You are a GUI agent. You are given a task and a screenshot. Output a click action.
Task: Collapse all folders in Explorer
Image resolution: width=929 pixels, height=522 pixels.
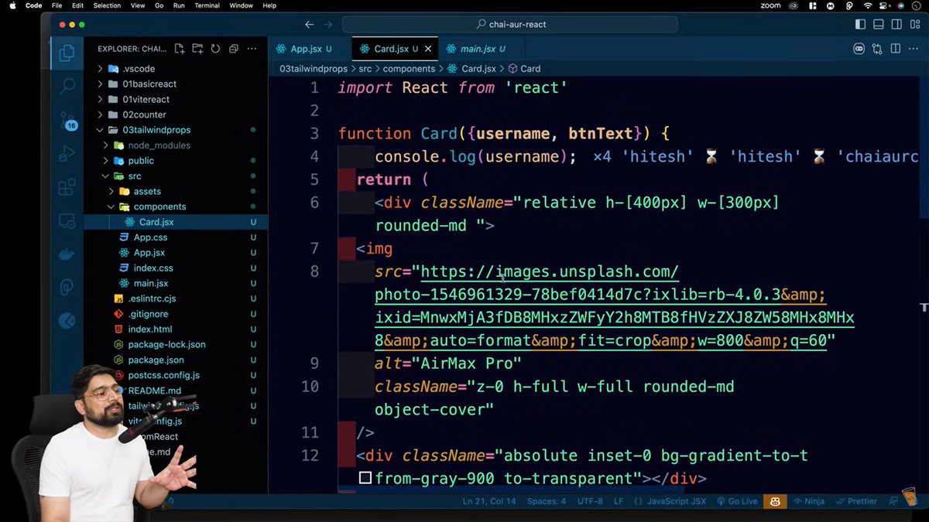point(233,49)
